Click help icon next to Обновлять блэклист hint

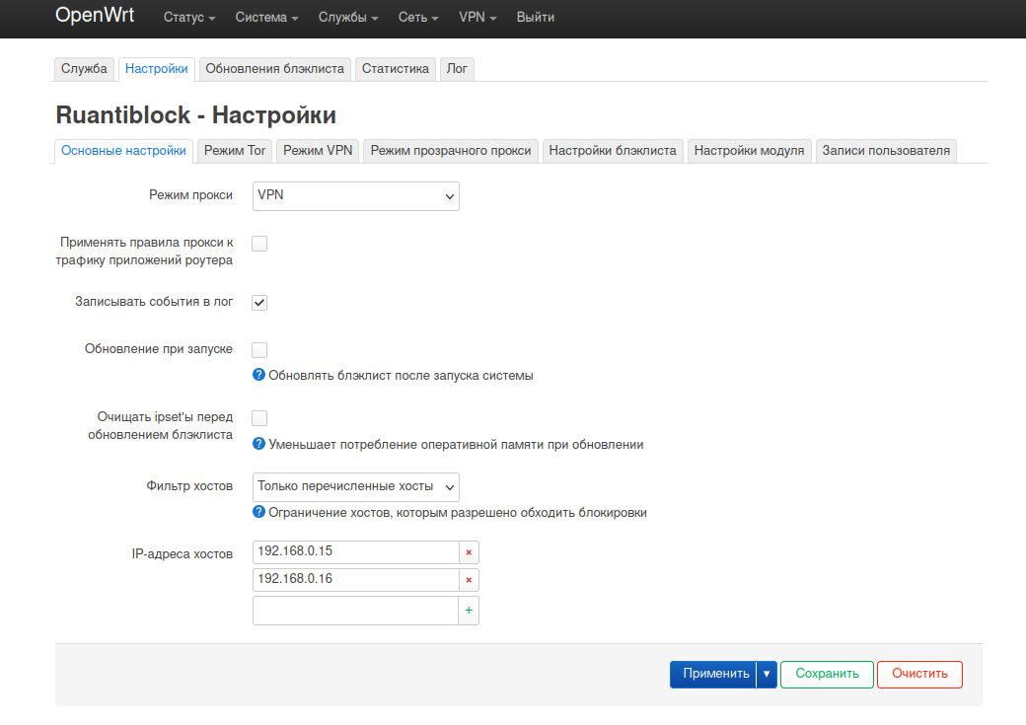click(259, 375)
